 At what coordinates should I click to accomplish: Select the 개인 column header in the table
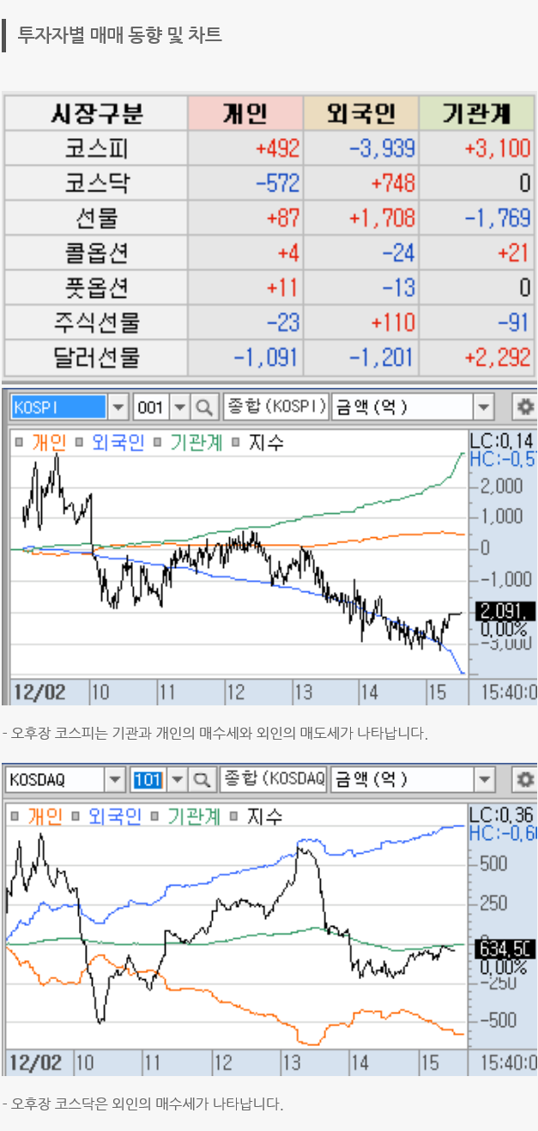pyautogui.click(x=245, y=113)
